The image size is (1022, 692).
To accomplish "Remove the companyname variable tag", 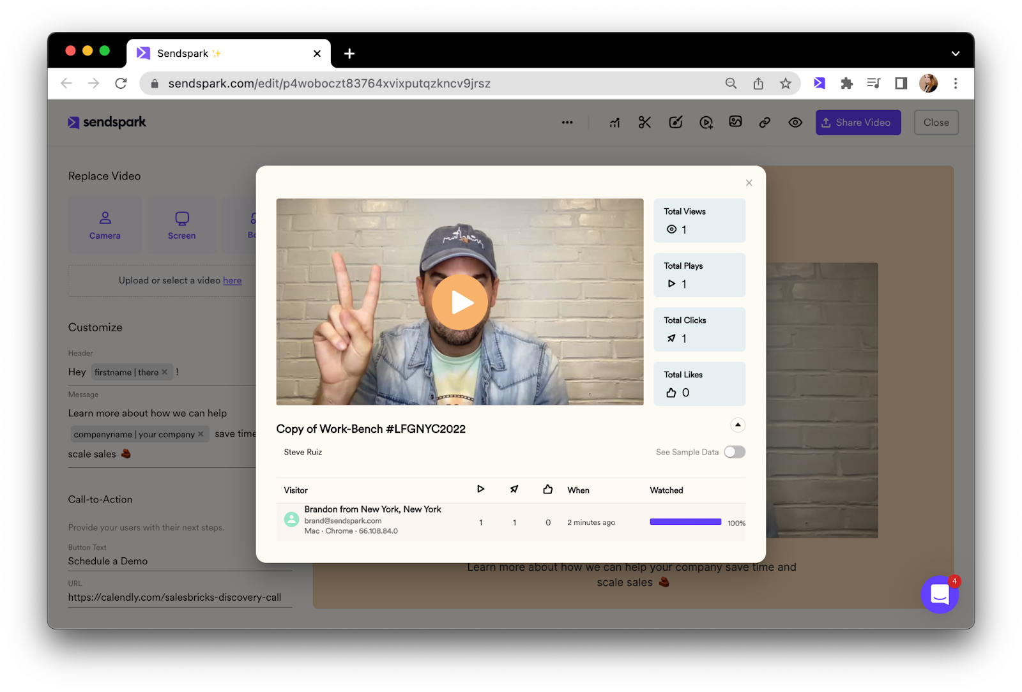I will click(x=201, y=434).
